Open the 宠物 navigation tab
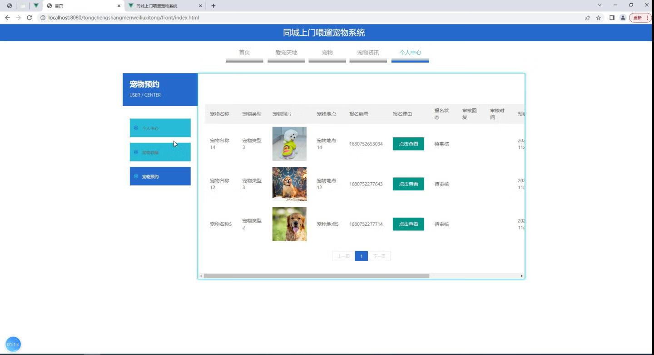This screenshot has width=654, height=355. (x=327, y=53)
